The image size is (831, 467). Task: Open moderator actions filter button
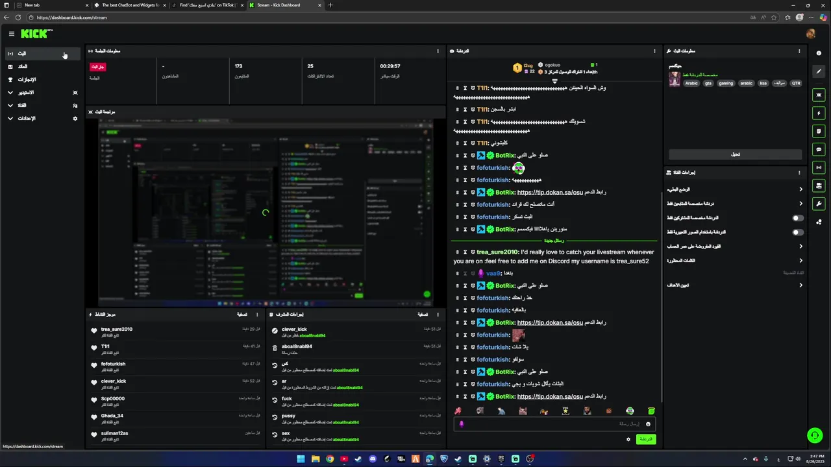pyautogui.click(x=422, y=315)
